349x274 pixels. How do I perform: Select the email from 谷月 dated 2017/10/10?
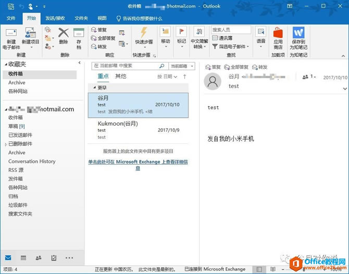[138, 105]
